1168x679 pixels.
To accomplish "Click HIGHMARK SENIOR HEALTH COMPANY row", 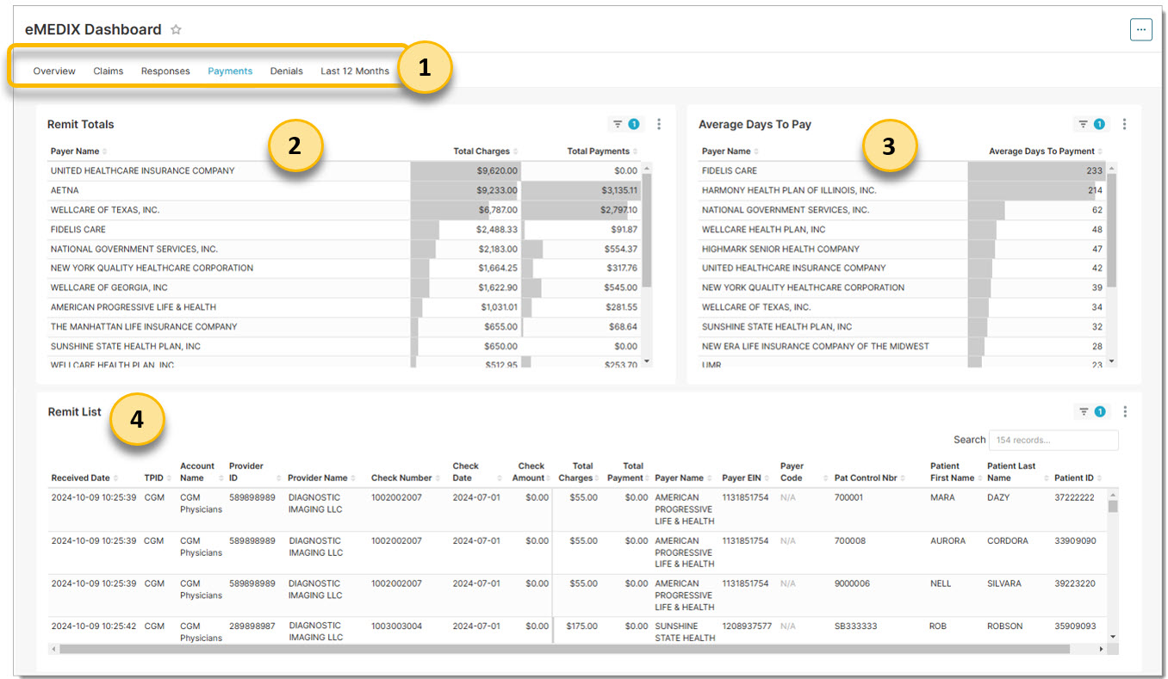I will [902, 249].
